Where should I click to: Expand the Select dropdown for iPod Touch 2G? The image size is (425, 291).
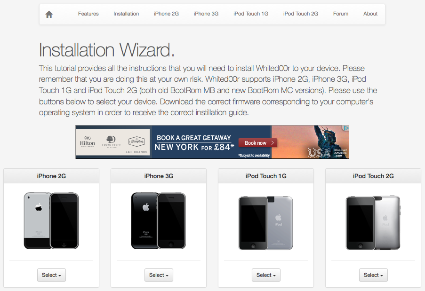(374, 275)
